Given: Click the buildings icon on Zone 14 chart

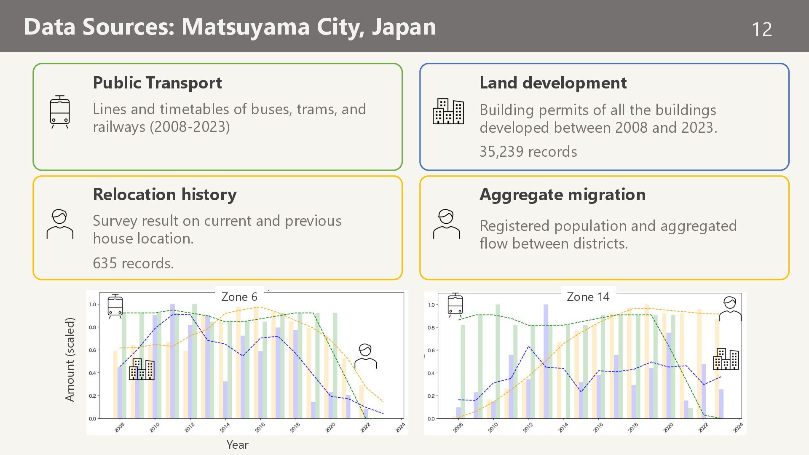Looking at the screenshot, I should (x=726, y=359).
